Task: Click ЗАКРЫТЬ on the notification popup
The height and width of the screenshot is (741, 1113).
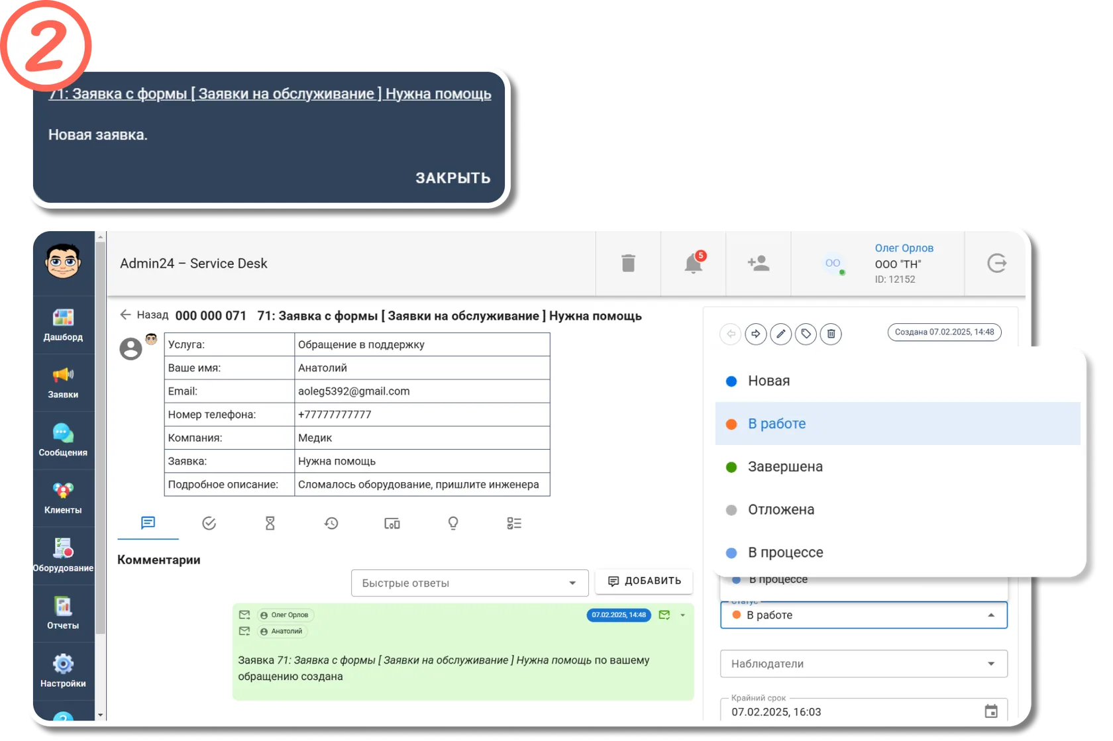Action: coord(453,178)
